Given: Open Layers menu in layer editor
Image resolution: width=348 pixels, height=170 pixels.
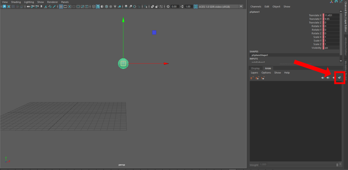Looking at the screenshot, I should click(x=254, y=73).
